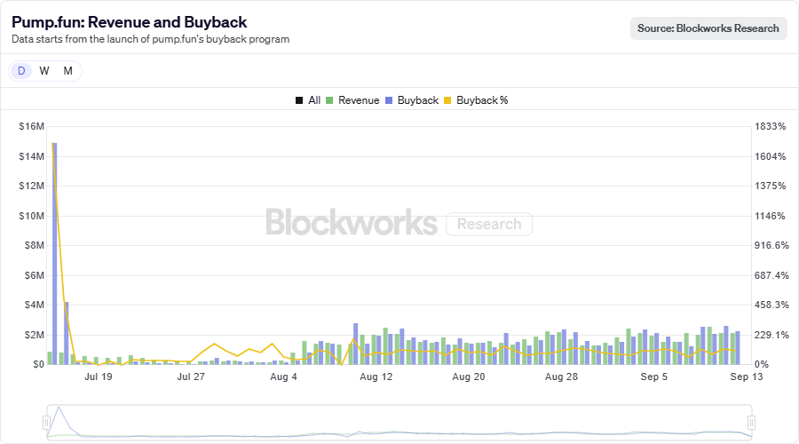Switch to monthly view with M

point(67,71)
